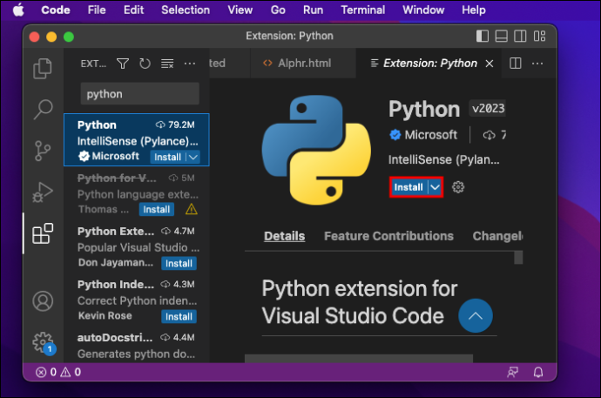Expand Install dropdown arrow on extension page
The width and height of the screenshot is (601, 398).
click(x=435, y=187)
